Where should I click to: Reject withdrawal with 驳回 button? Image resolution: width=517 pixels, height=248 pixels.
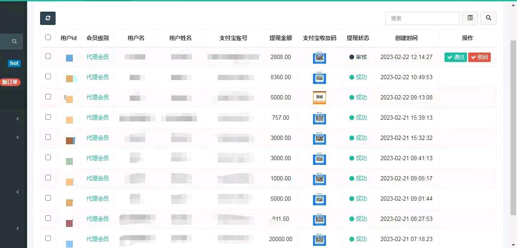coord(479,57)
